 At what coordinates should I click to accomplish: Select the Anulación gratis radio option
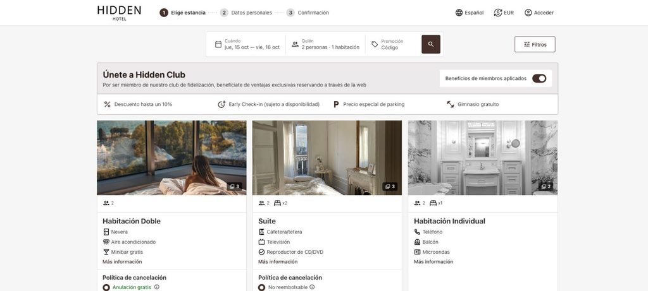[106, 287]
